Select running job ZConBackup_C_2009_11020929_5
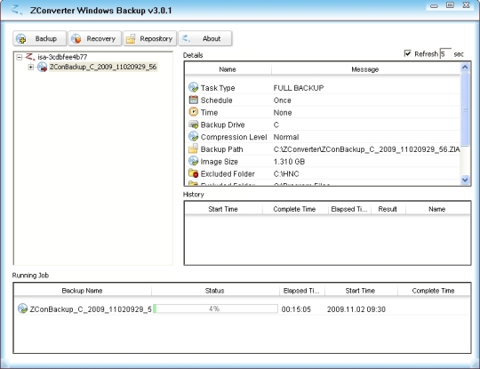This screenshot has height=369, width=480. (91, 309)
